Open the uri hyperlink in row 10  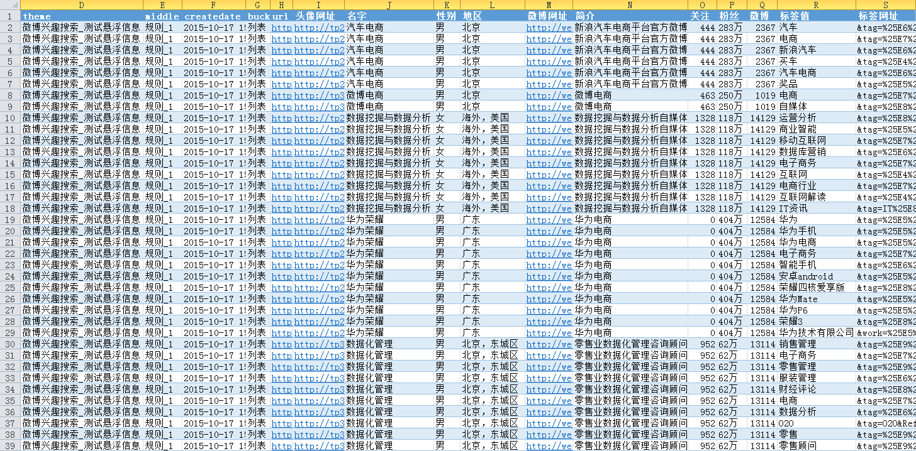[x=281, y=118]
